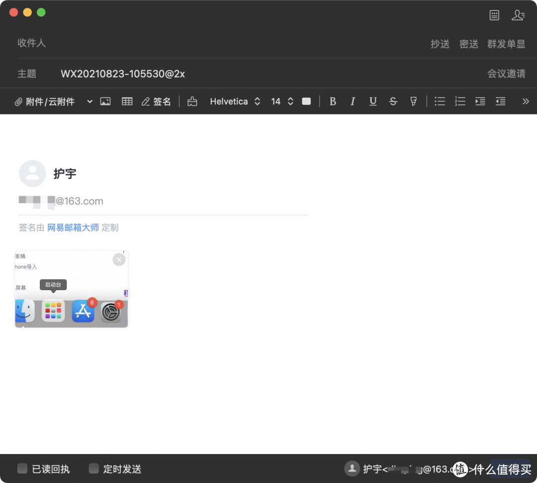Enable the 已读回执 read receipt checkbox

(x=22, y=468)
